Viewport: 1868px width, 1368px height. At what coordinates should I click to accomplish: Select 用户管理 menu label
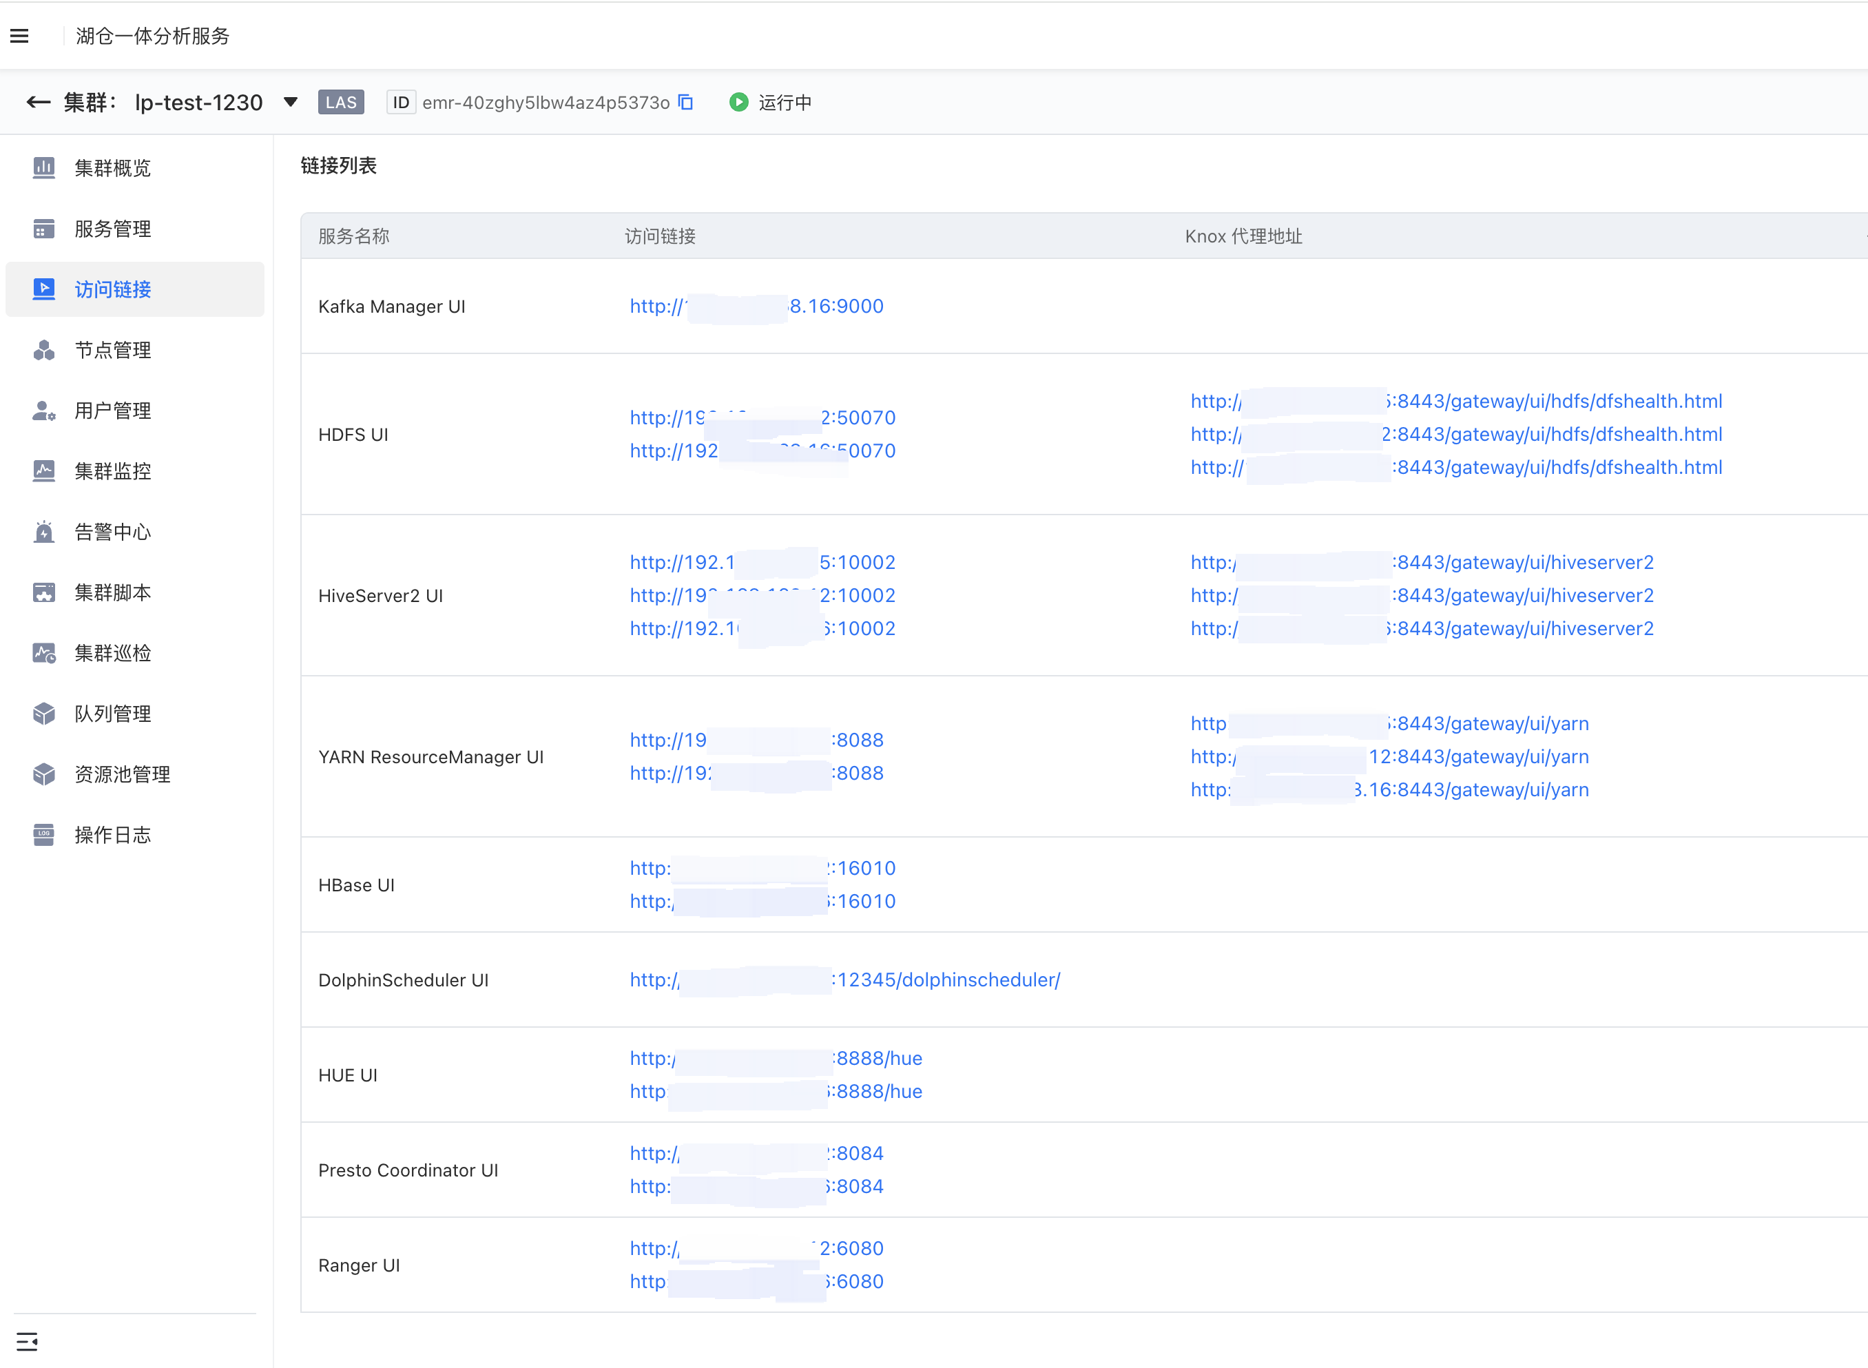click(112, 410)
